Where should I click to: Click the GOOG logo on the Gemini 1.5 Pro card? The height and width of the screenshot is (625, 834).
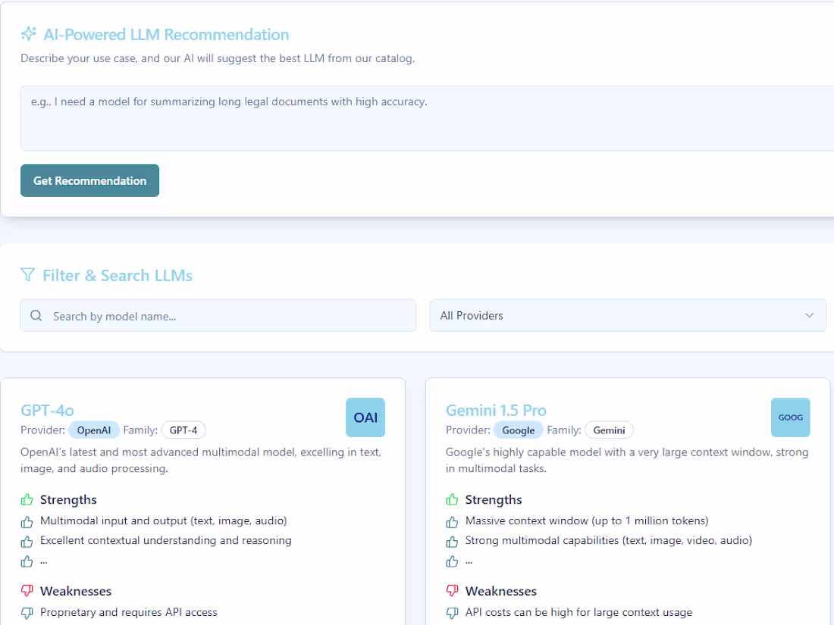pos(790,417)
